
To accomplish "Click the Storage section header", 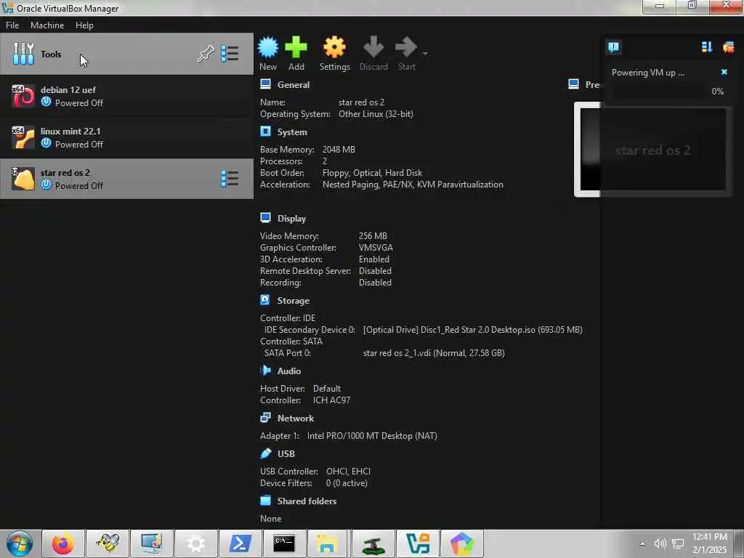I will tap(294, 301).
